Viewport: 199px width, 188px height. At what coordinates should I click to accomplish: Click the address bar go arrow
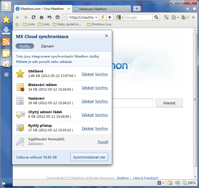tap(110, 17)
